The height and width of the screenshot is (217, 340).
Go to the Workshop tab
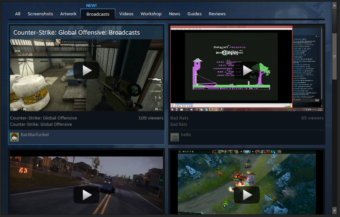coord(151,14)
